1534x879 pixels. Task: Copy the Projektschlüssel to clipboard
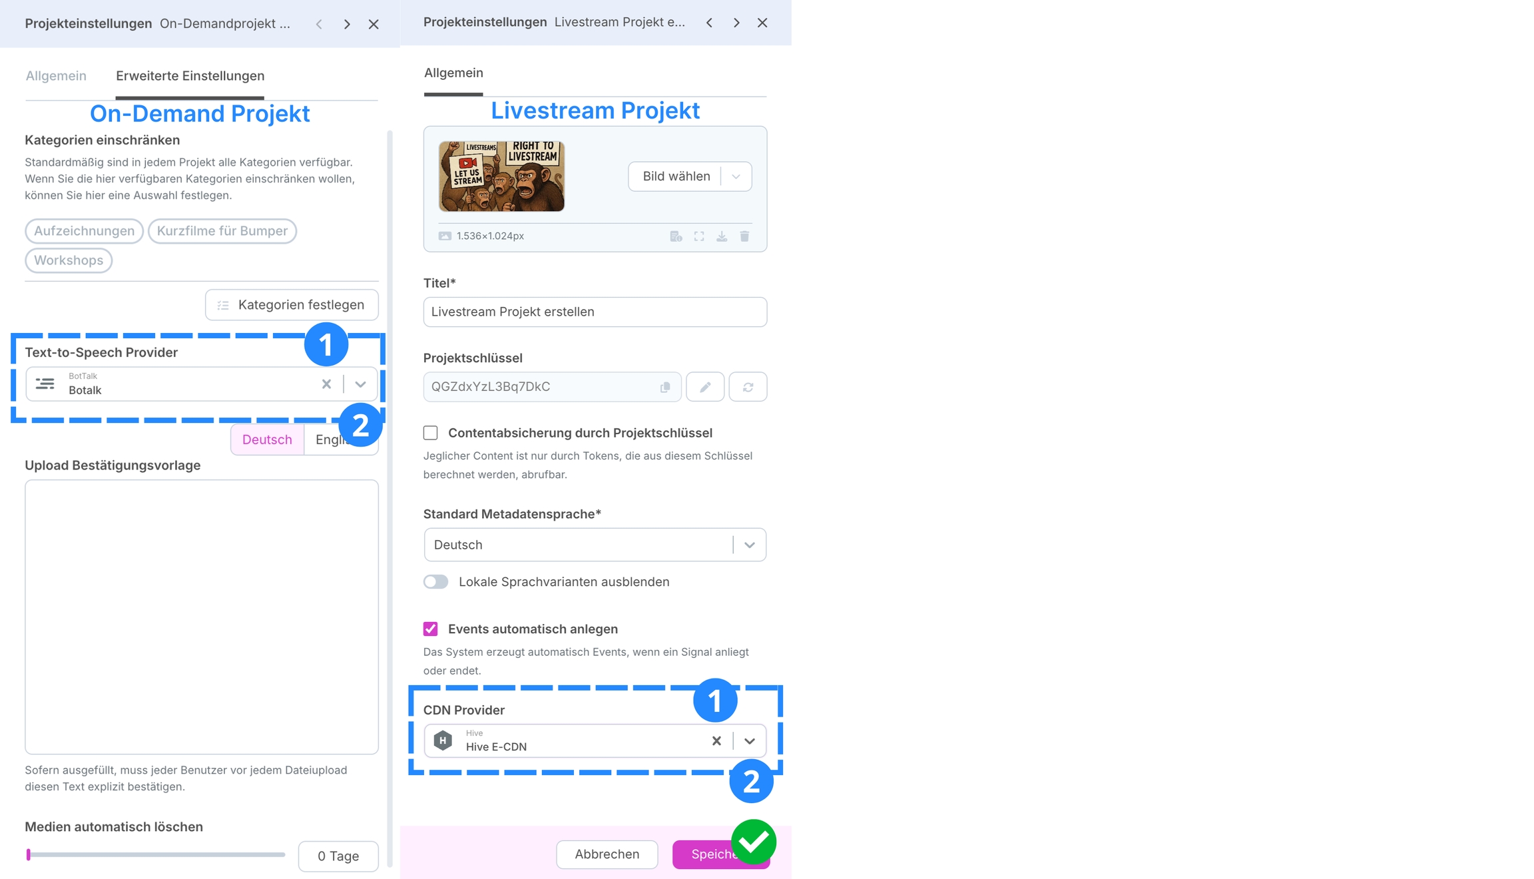(x=664, y=388)
